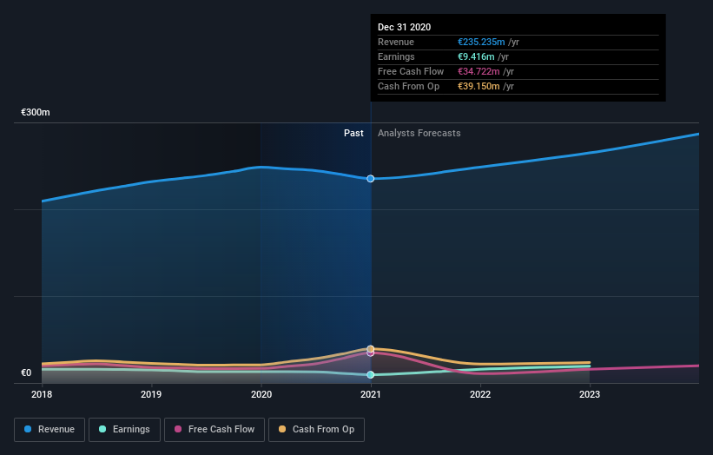Click the €300m y-axis label
Image resolution: width=713 pixels, height=455 pixels.
coord(36,112)
